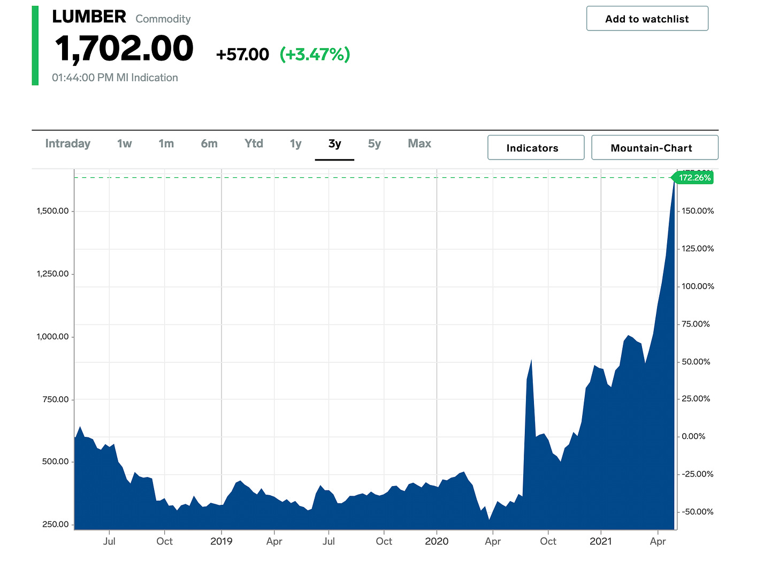779x568 pixels.
Task: Click the 2019 label on time axis
Action: [222, 541]
